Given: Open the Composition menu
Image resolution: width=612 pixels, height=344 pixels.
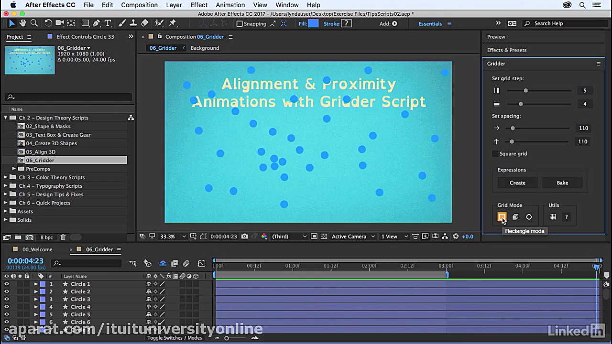Looking at the screenshot, I should click(139, 5).
